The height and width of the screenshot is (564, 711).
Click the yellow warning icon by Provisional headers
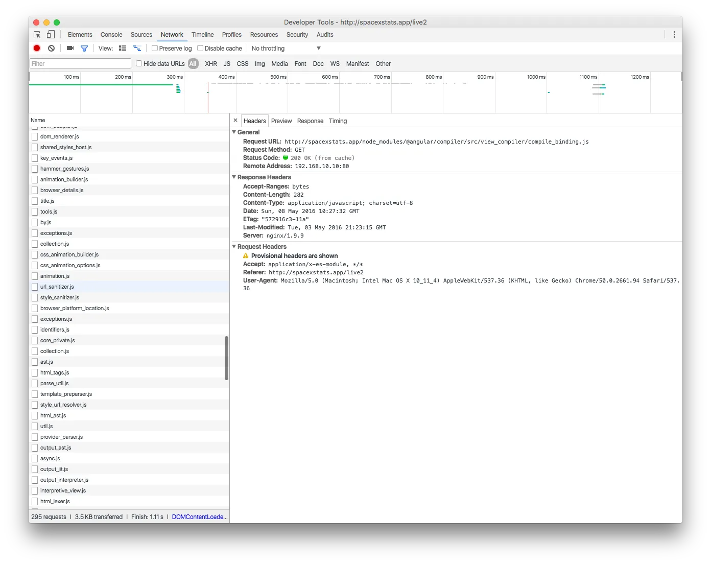[x=246, y=255]
